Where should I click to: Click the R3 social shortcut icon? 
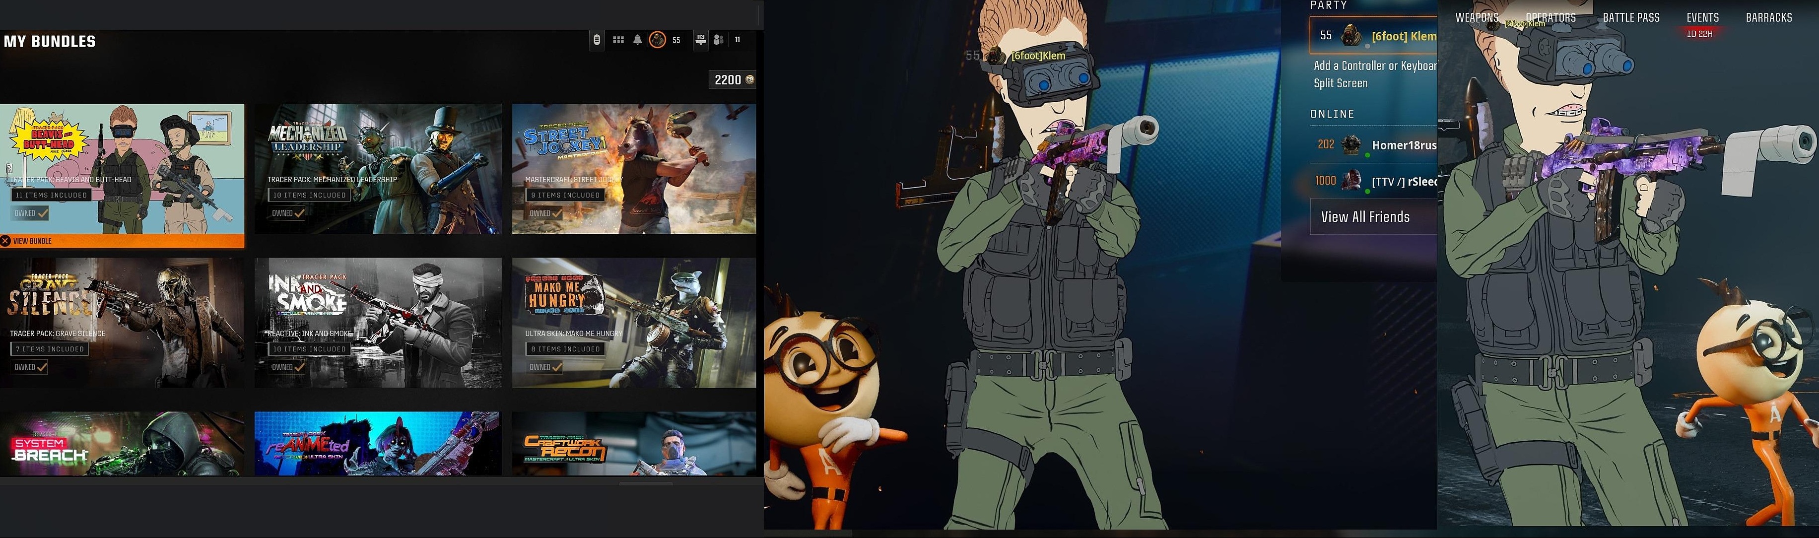pos(700,40)
